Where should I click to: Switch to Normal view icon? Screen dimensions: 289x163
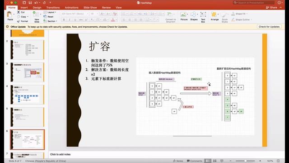(208, 161)
